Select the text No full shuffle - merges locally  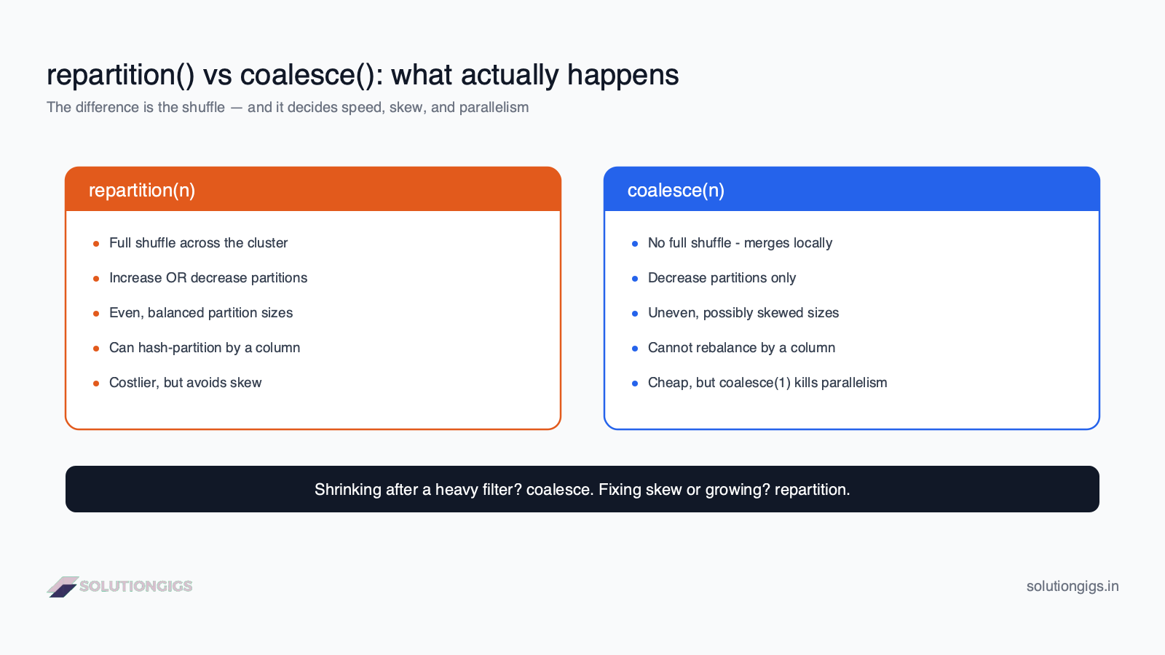(x=740, y=243)
